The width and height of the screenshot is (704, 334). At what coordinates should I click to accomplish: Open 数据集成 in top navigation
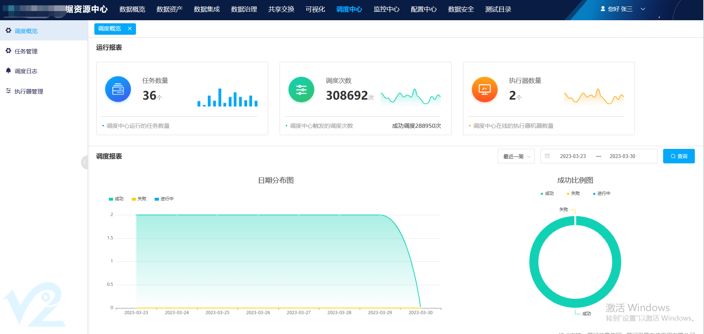[x=207, y=9]
